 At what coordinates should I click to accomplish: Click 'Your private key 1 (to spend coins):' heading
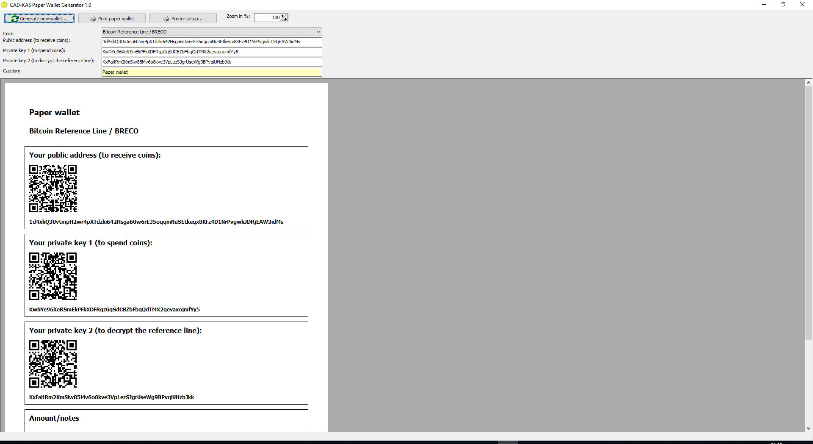click(x=91, y=243)
